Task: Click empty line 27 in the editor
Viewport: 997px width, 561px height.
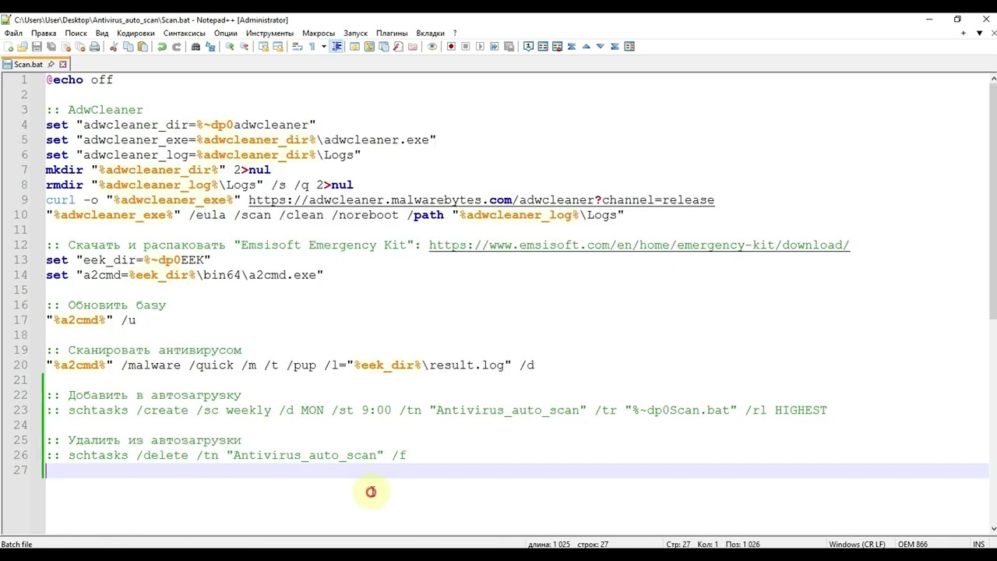Action: tap(517, 471)
